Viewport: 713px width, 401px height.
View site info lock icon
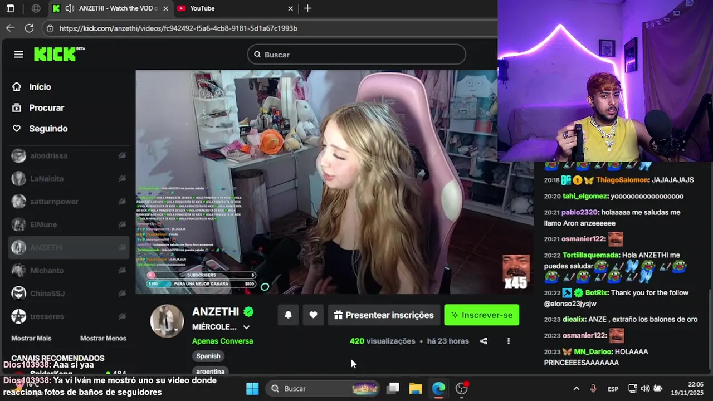coord(50,28)
